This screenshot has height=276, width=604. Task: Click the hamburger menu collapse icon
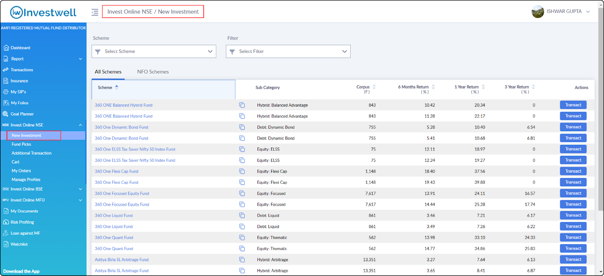95,12
